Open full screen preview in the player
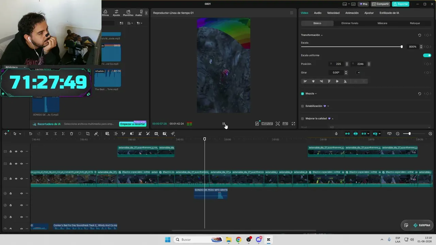436x245 pixels. (293, 124)
